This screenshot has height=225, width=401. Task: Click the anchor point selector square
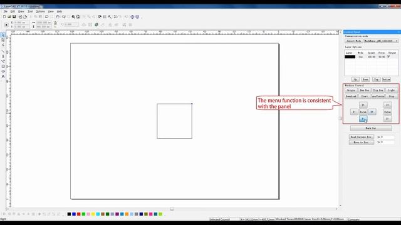(x=6, y=25)
